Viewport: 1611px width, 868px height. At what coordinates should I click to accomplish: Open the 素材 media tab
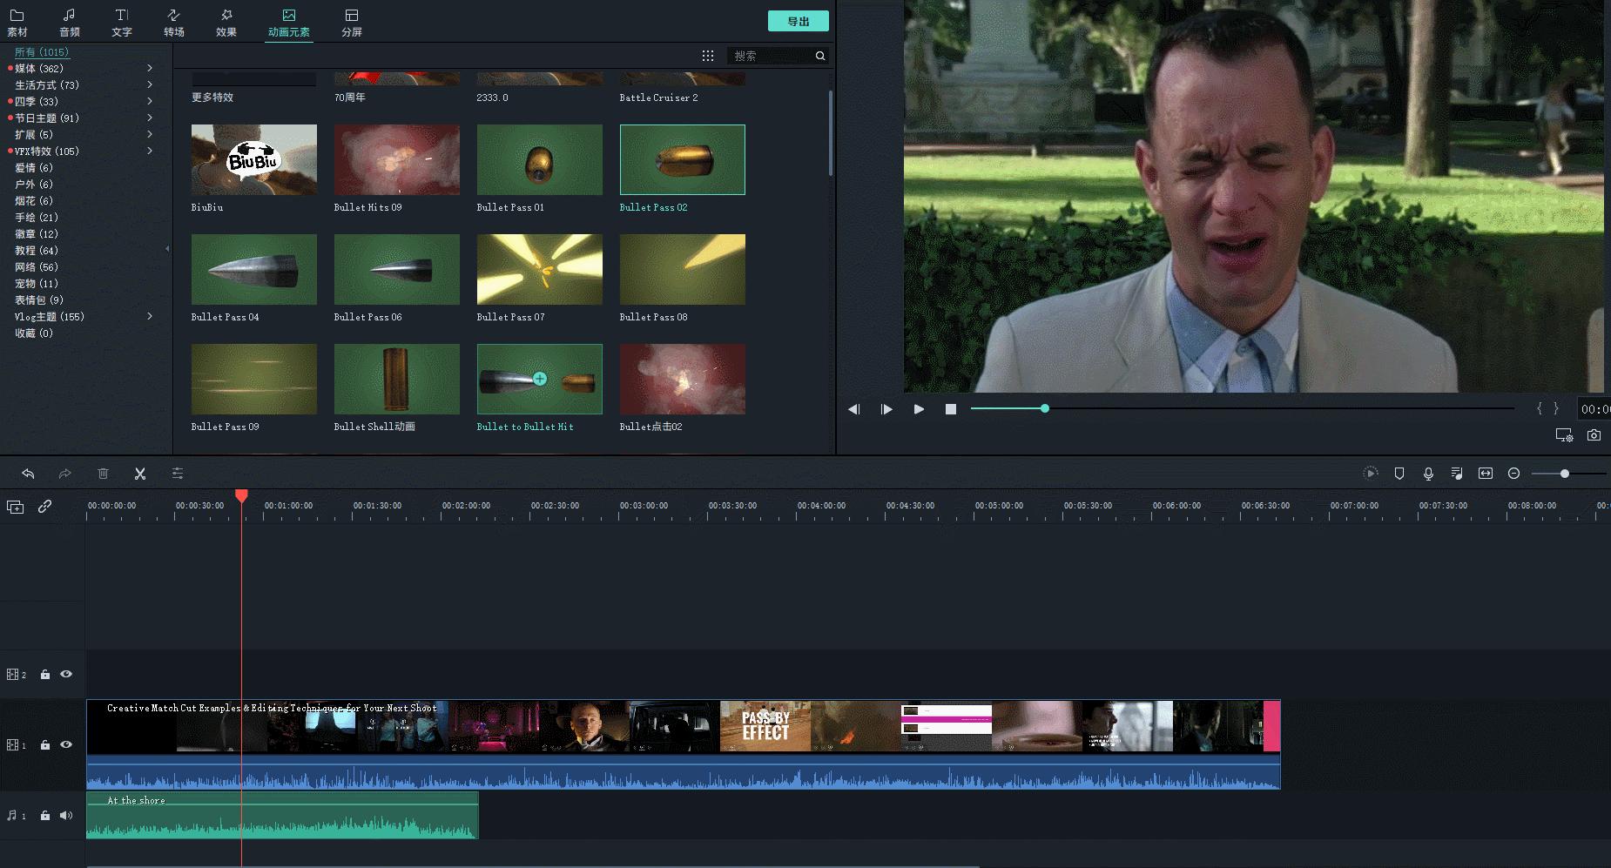coord(17,23)
